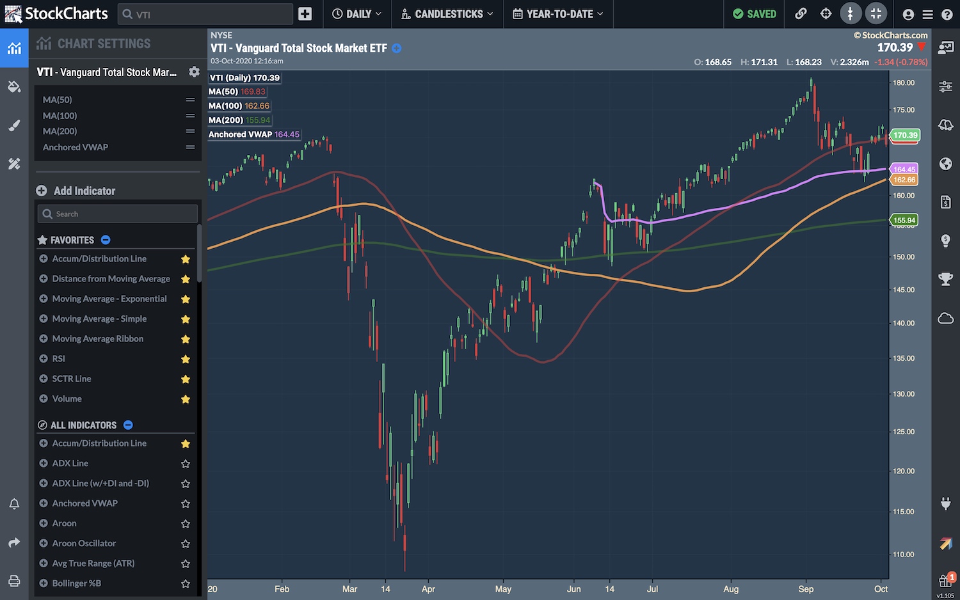
Task: Open the Candlesticks chart type dropdown
Action: (x=447, y=14)
